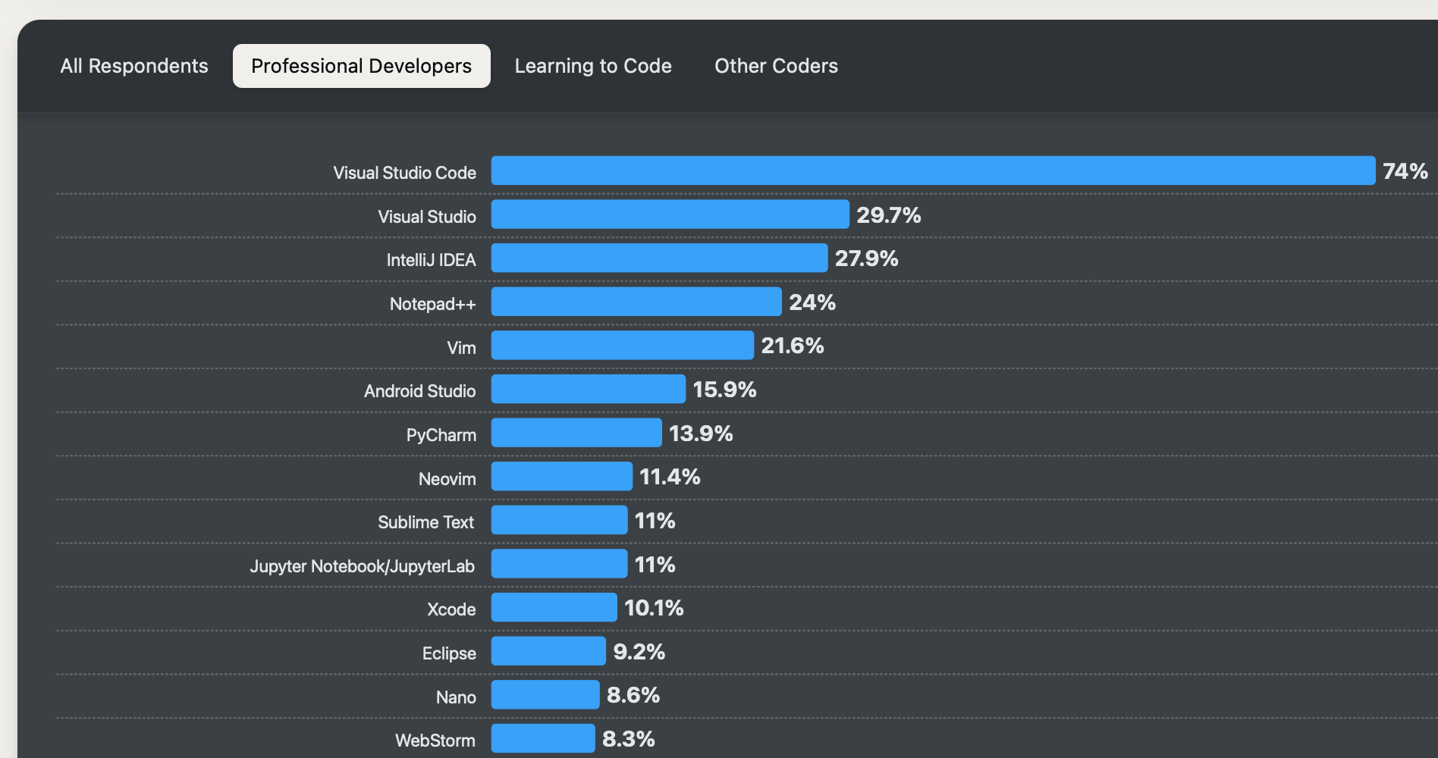Click the Android Studio bar

589,389
